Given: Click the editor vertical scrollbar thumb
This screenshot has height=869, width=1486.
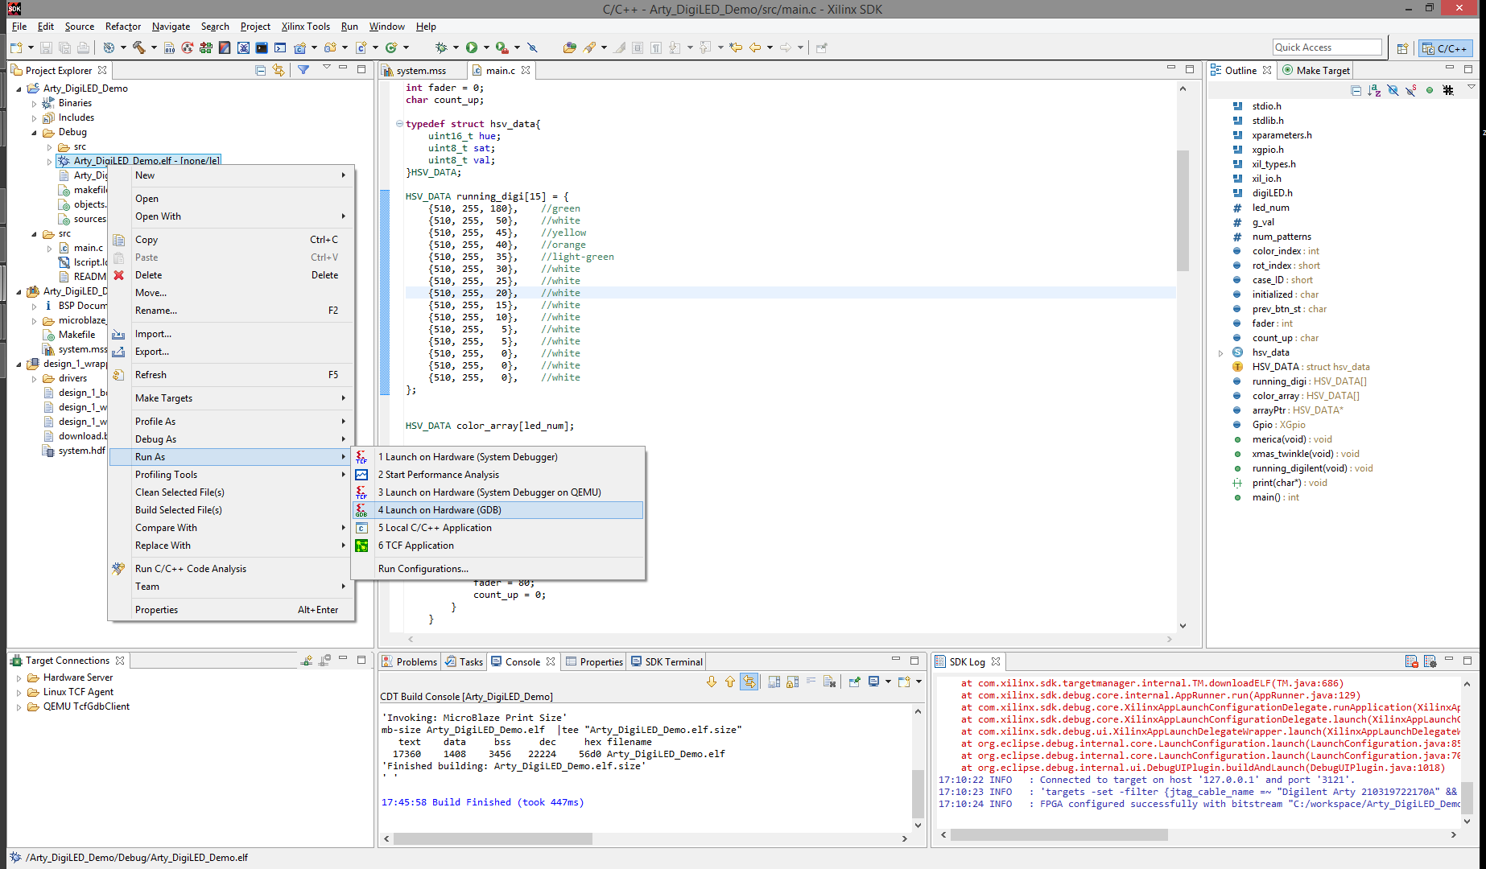Looking at the screenshot, I should point(1183,210).
